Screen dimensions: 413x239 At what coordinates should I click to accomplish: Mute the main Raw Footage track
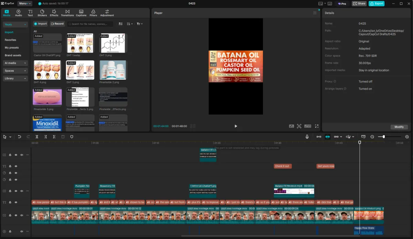(22, 215)
